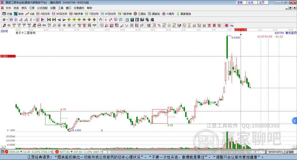297x160 pixels.
Task: Open the 浏览 menu
Action: (16, 8)
